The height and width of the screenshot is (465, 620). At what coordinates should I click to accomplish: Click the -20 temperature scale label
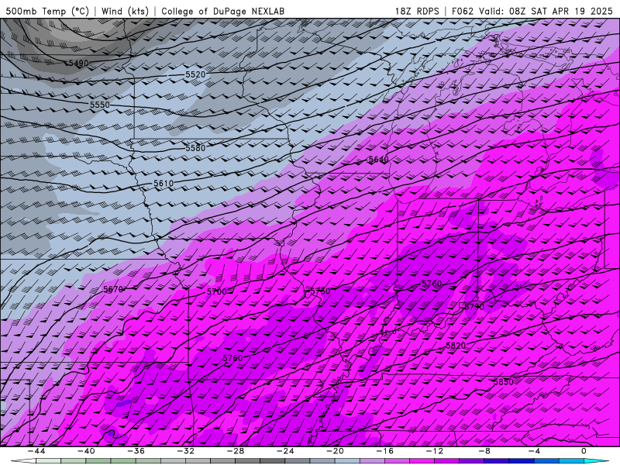point(336,451)
